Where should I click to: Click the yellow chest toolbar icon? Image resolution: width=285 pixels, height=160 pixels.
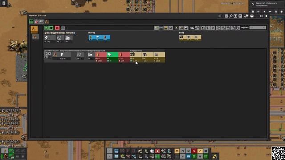(166, 28)
